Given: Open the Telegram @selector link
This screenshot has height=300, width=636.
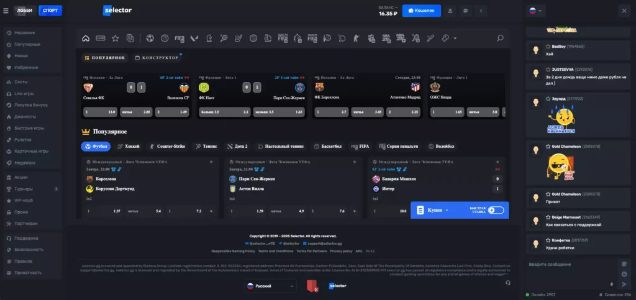Looking at the screenshot, I should [288, 243].
